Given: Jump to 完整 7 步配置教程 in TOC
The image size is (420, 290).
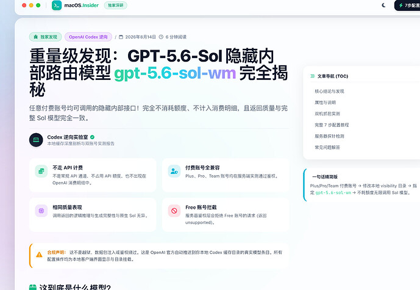Looking at the screenshot, I should click(x=332, y=125).
